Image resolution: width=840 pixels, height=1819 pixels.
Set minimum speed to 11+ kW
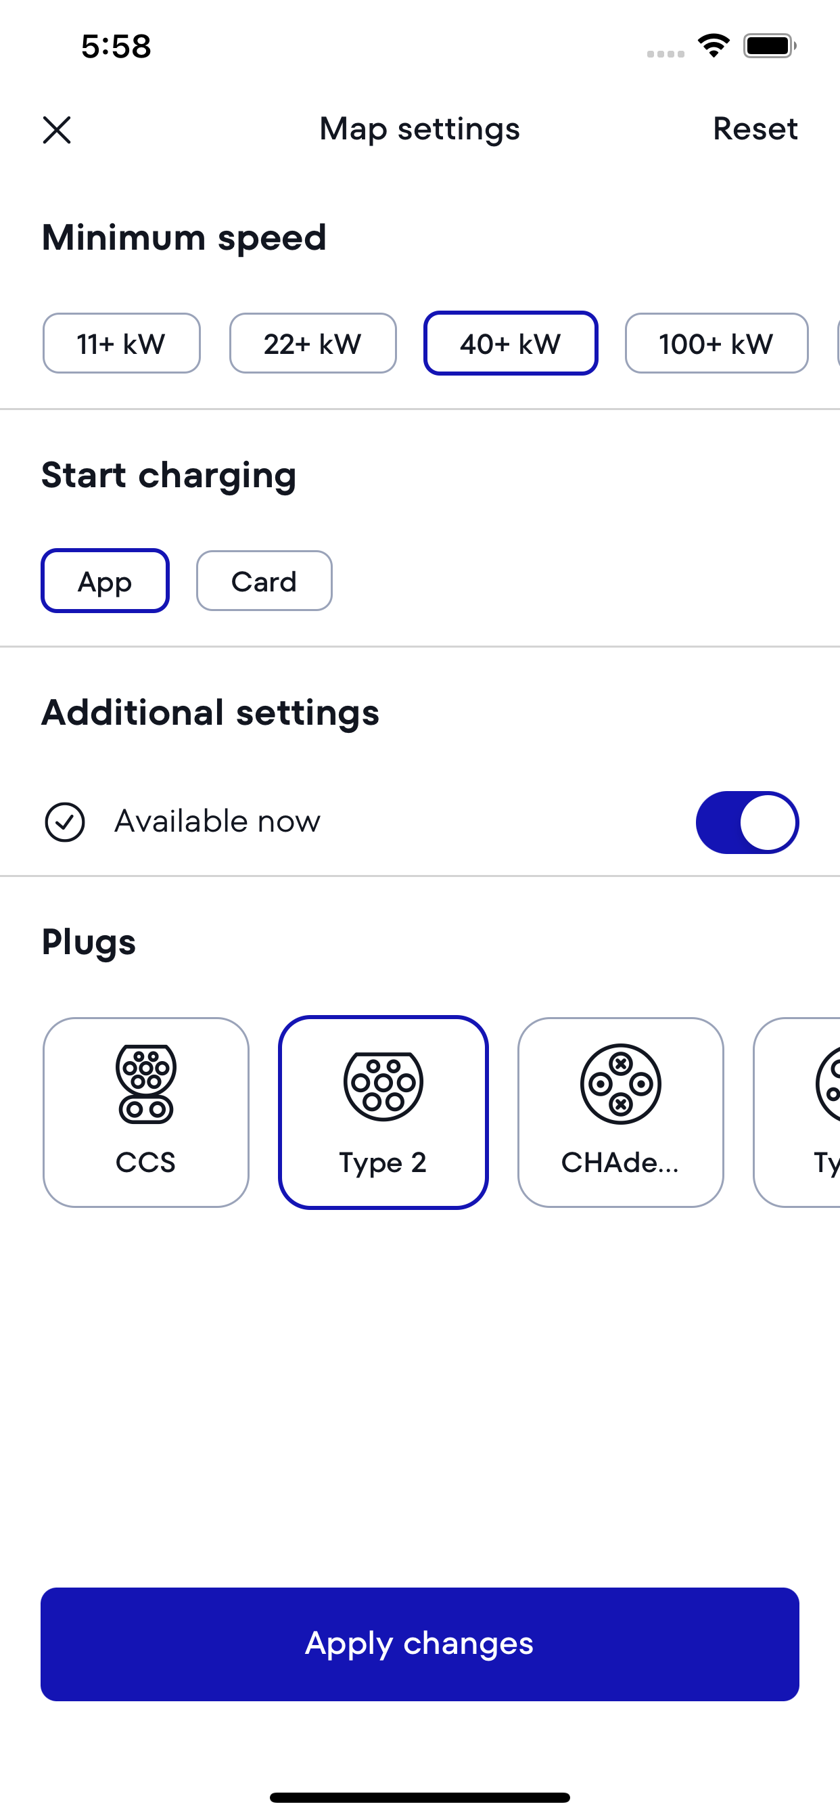(x=122, y=343)
